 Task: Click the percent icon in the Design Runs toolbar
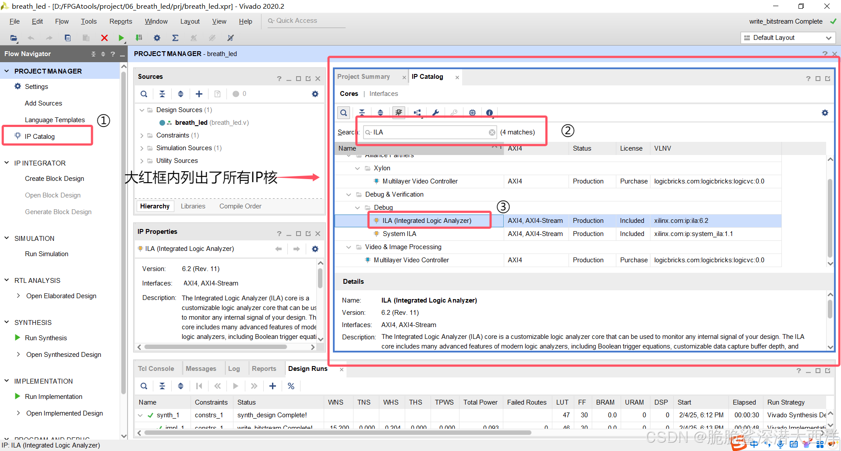[291, 386]
